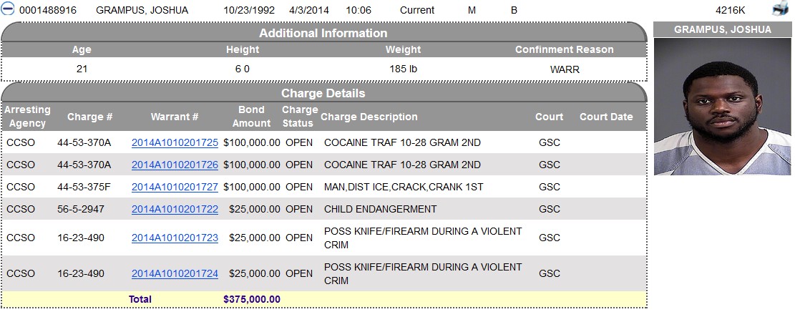The height and width of the screenshot is (312, 795).
Task: Open warrant link 2014A1010201726
Action: point(175,165)
